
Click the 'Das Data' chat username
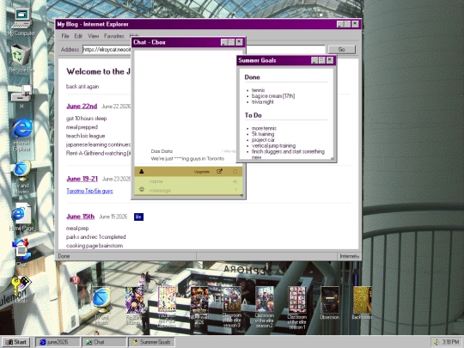(162, 151)
